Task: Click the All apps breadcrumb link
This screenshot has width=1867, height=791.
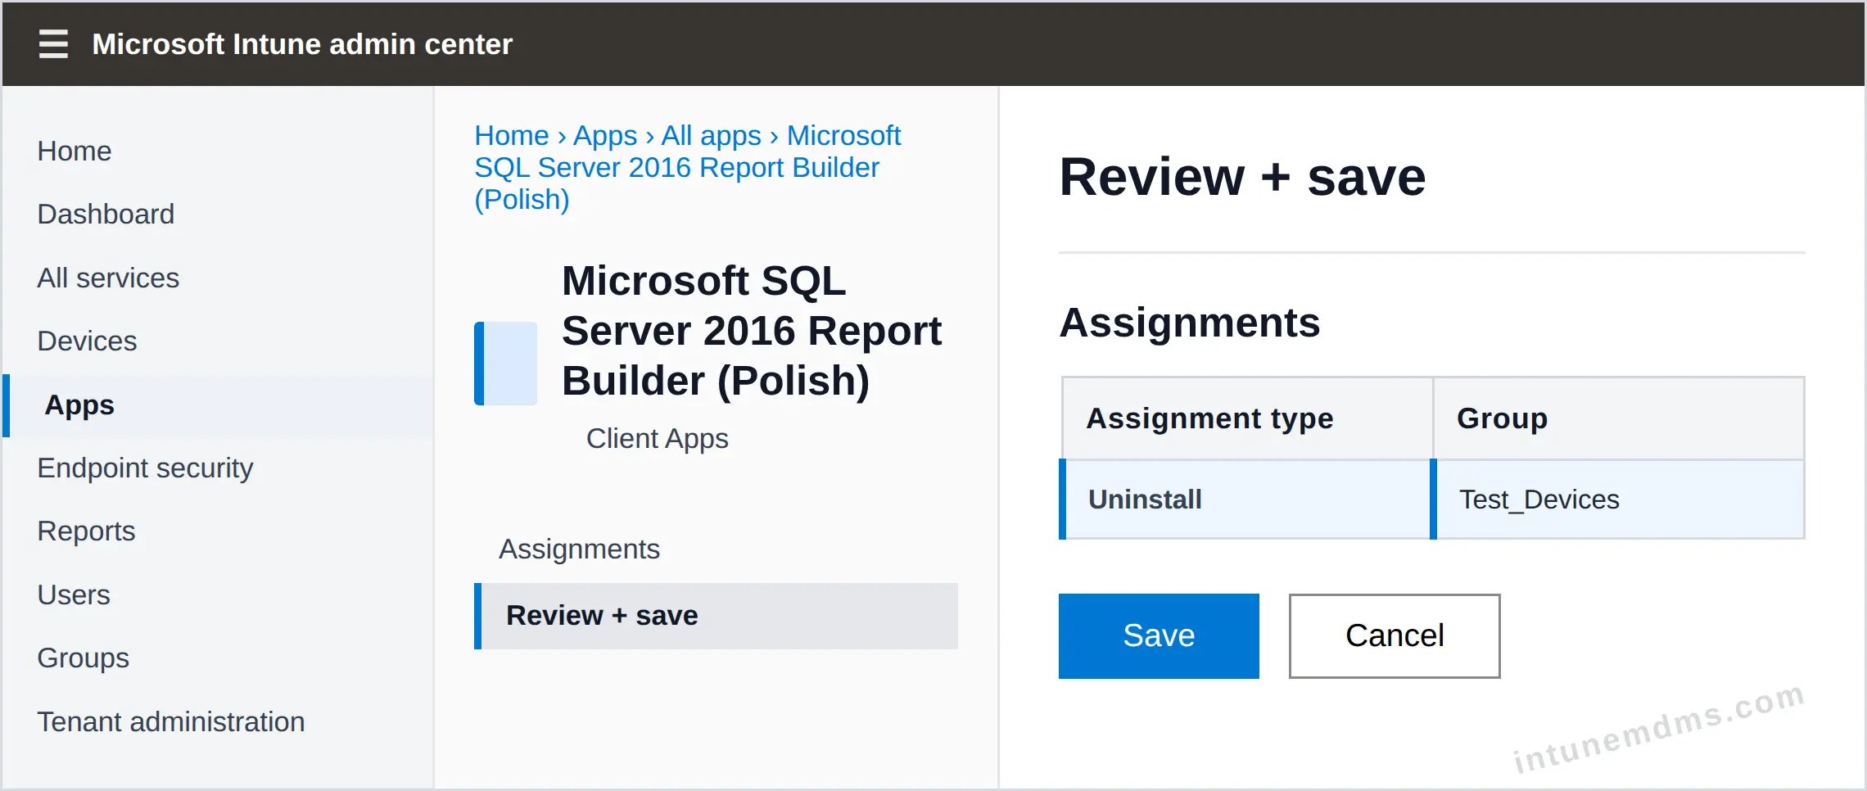Action: pos(712,135)
